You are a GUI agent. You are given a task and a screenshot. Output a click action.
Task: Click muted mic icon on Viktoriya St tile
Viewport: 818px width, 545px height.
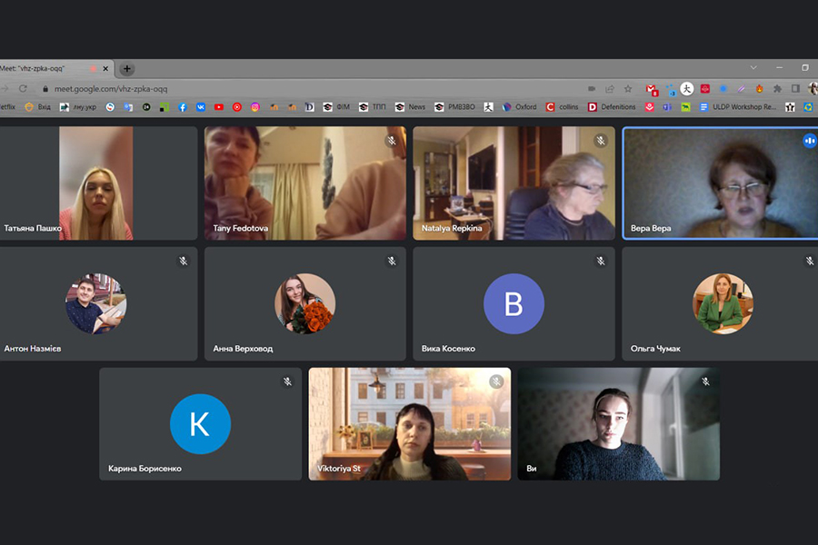[x=496, y=381]
